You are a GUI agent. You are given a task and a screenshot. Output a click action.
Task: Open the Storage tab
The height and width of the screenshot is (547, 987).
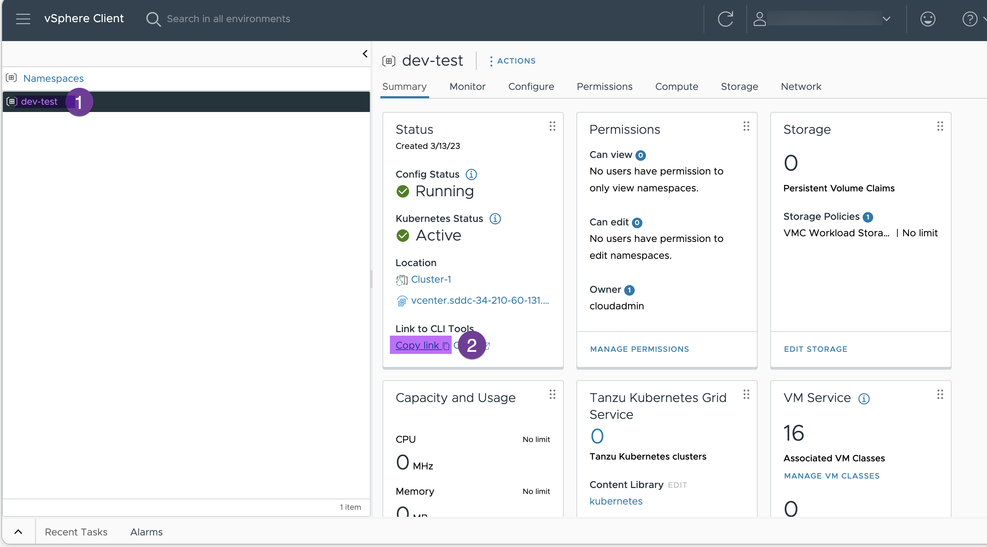(739, 87)
